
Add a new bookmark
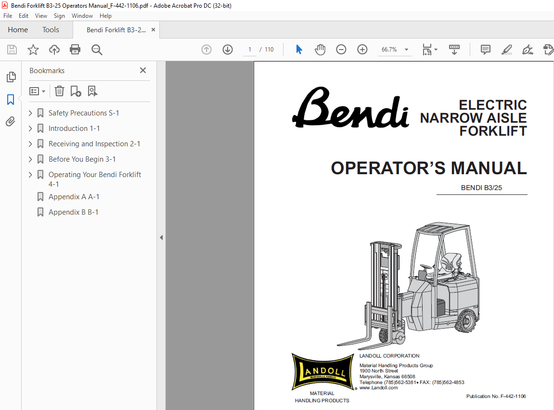(x=76, y=91)
